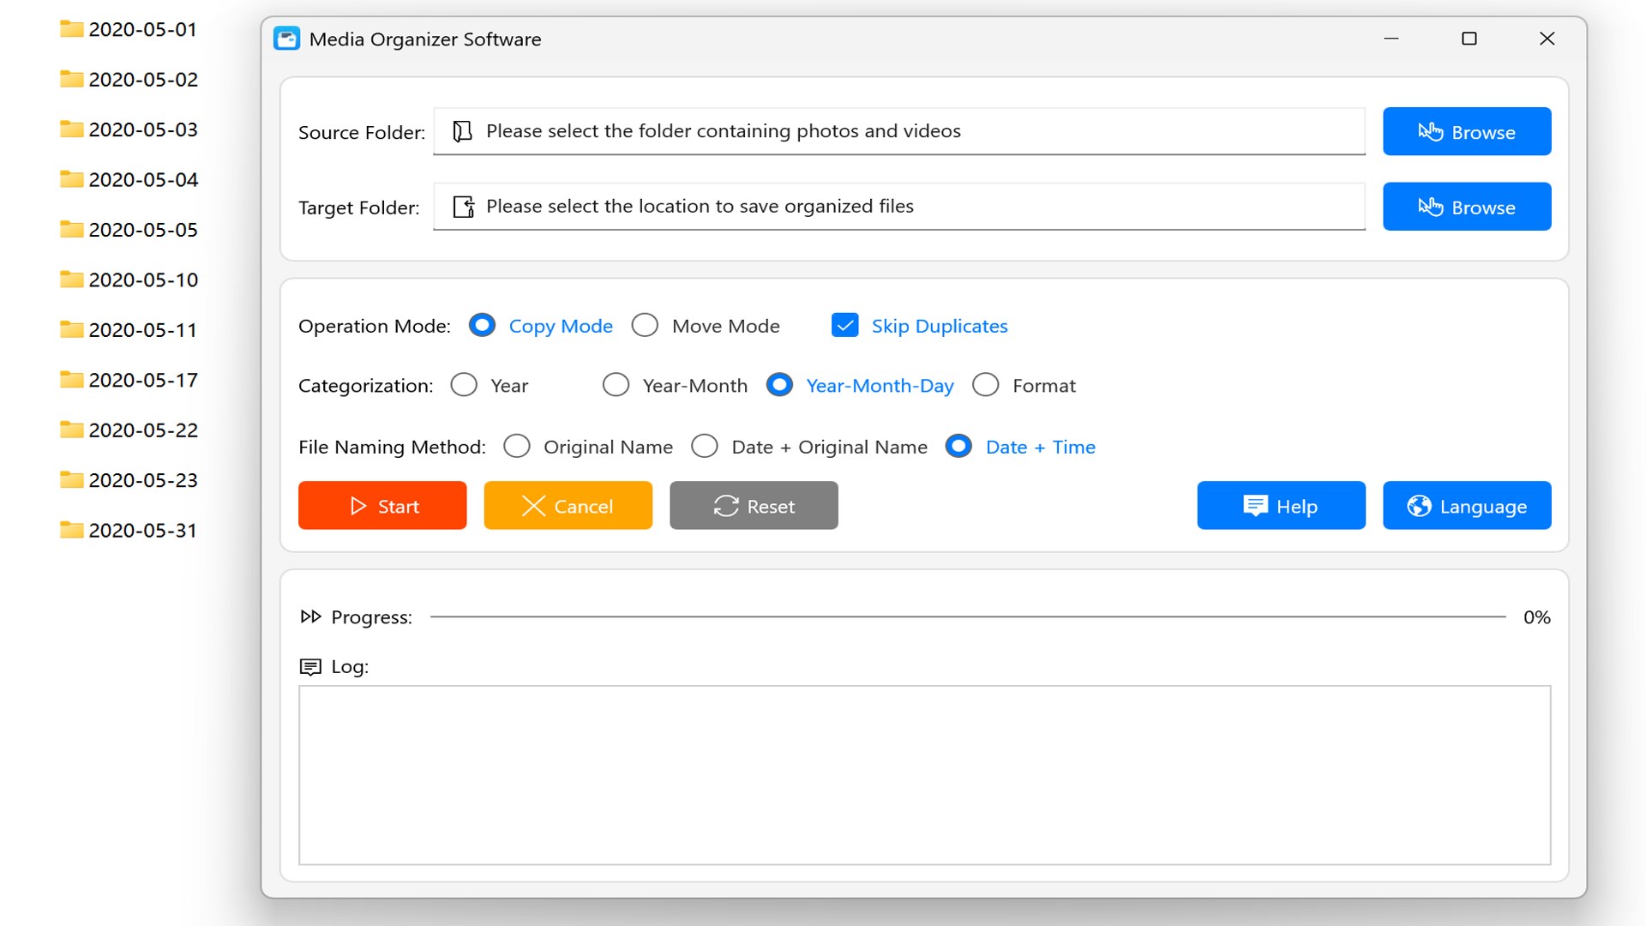Open the 2020-05-31 folder
Screen dimensions: 1646x926
(129, 531)
